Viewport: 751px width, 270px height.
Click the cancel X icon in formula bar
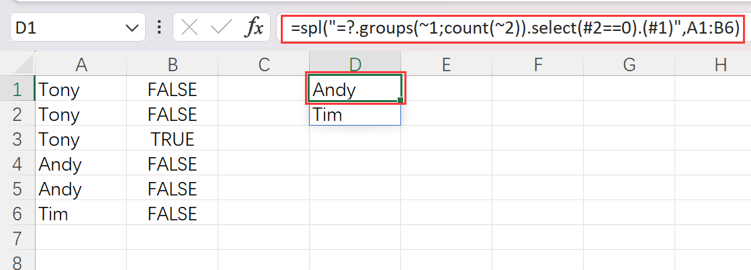coord(190,28)
